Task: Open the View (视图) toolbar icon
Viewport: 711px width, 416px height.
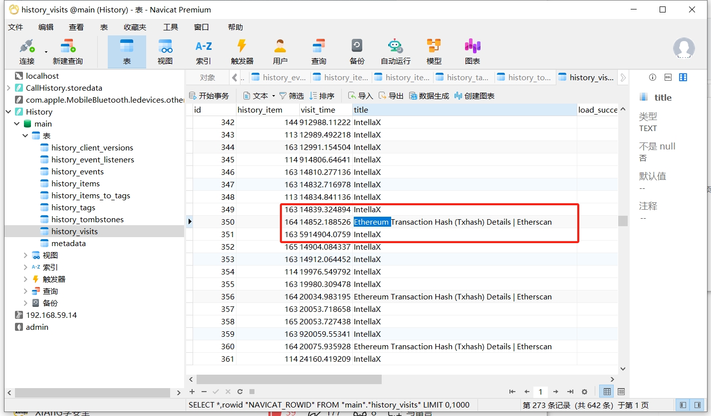Action: [x=165, y=52]
